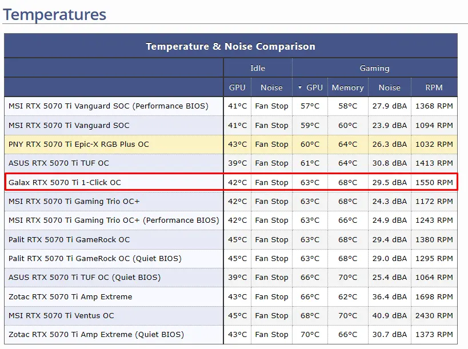Click the Temperatures heading
This screenshot has height=349, width=468.
[x=55, y=15]
